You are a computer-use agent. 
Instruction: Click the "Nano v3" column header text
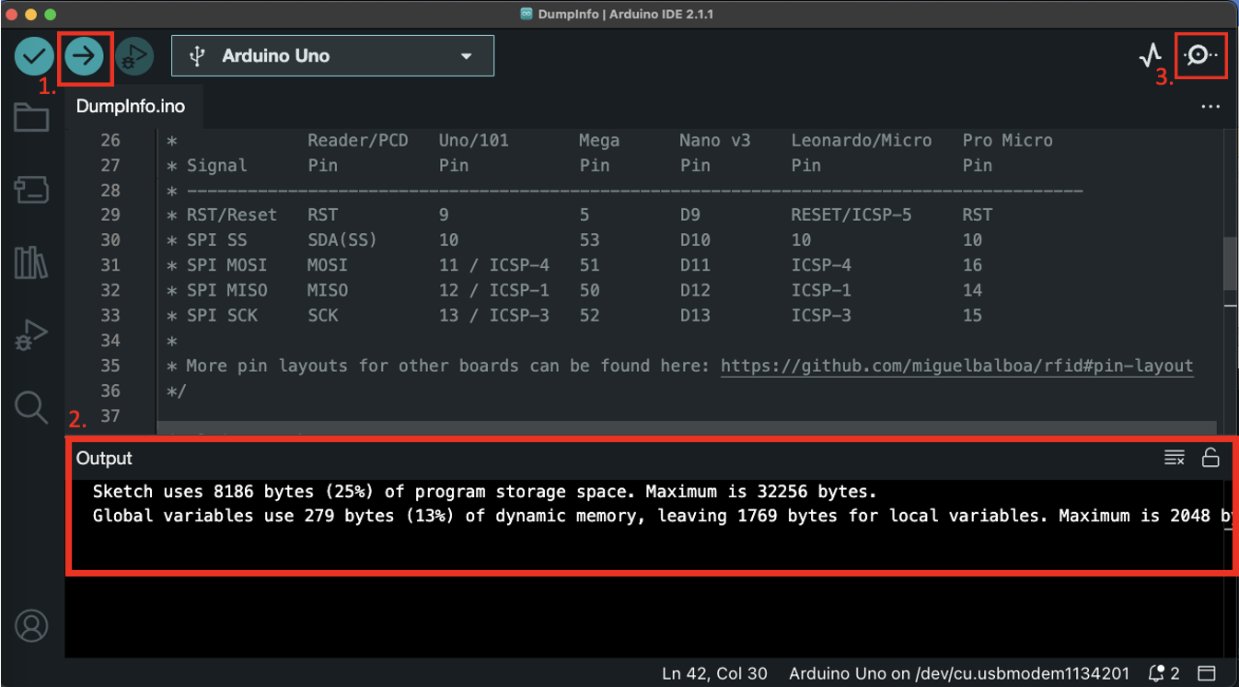[715, 140]
